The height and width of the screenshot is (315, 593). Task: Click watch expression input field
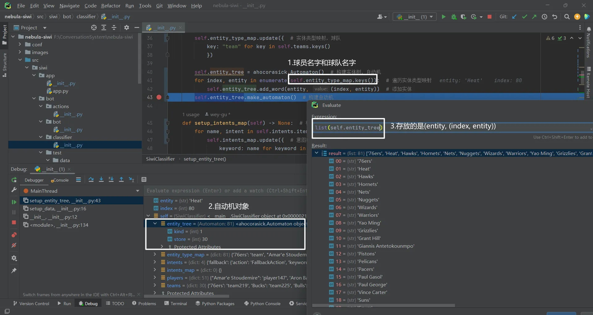pyautogui.click(x=226, y=191)
